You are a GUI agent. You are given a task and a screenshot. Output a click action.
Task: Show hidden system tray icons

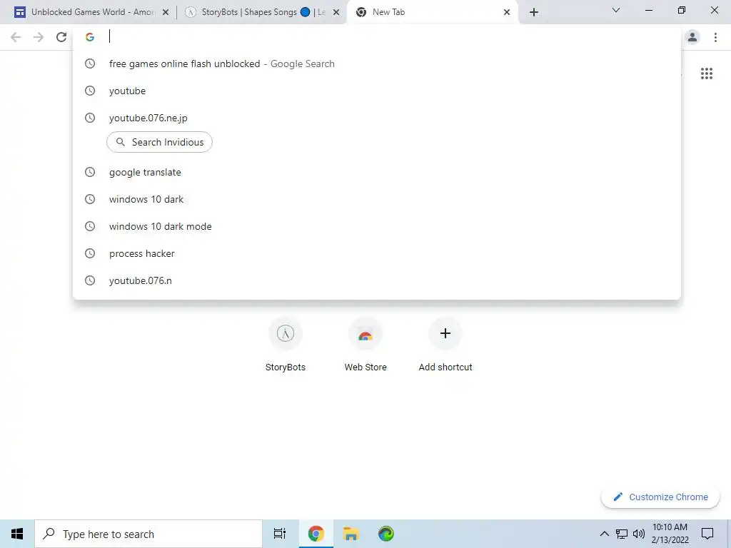pos(604,534)
